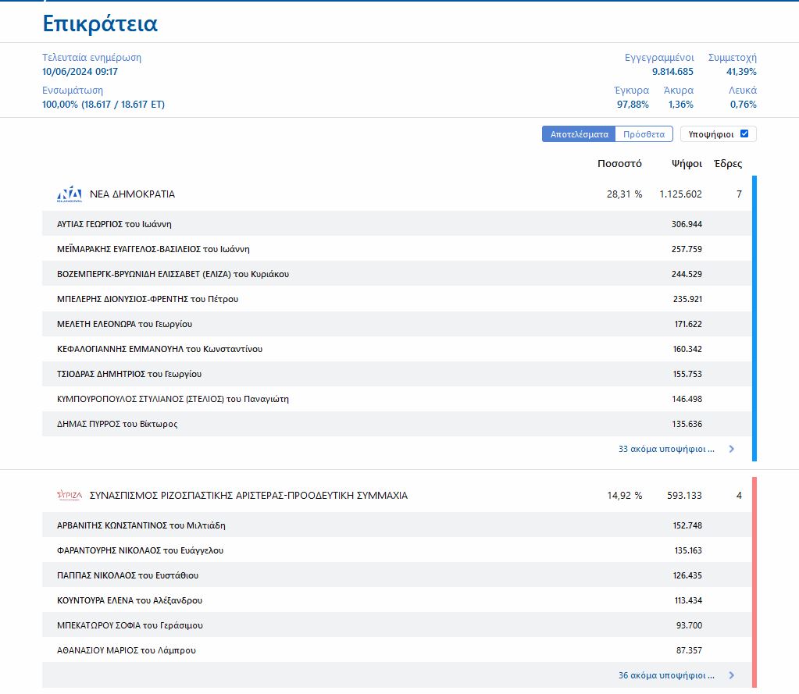Click chevron arrow beside 33 ακόμα υποψήφιοι
This screenshot has width=799, height=694.
click(732, 450)
